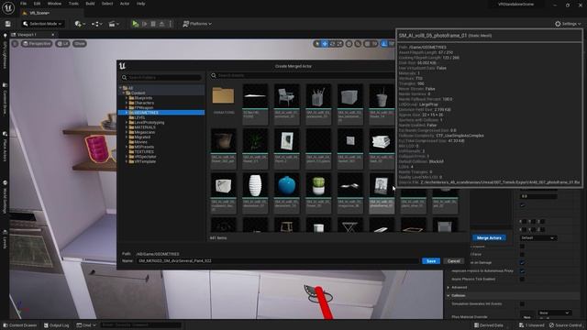Click the Search Assets field in dialog
Viewport: 587px width, 330px height.
pos(303,75)
